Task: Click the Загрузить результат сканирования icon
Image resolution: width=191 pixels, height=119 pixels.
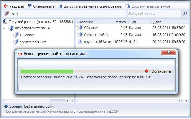Action: 60,6
